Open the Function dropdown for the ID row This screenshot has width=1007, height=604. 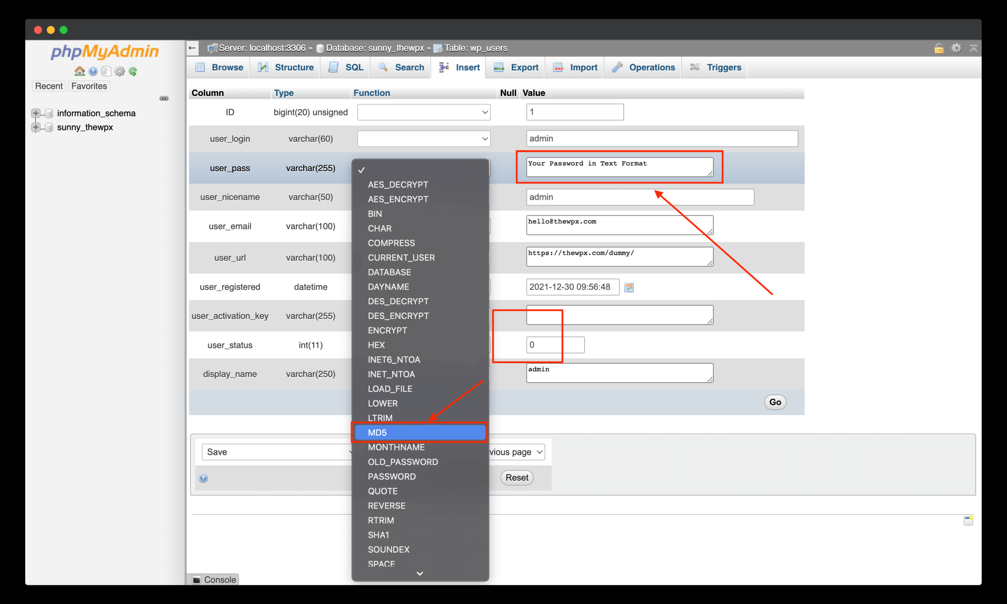point(424,112)
